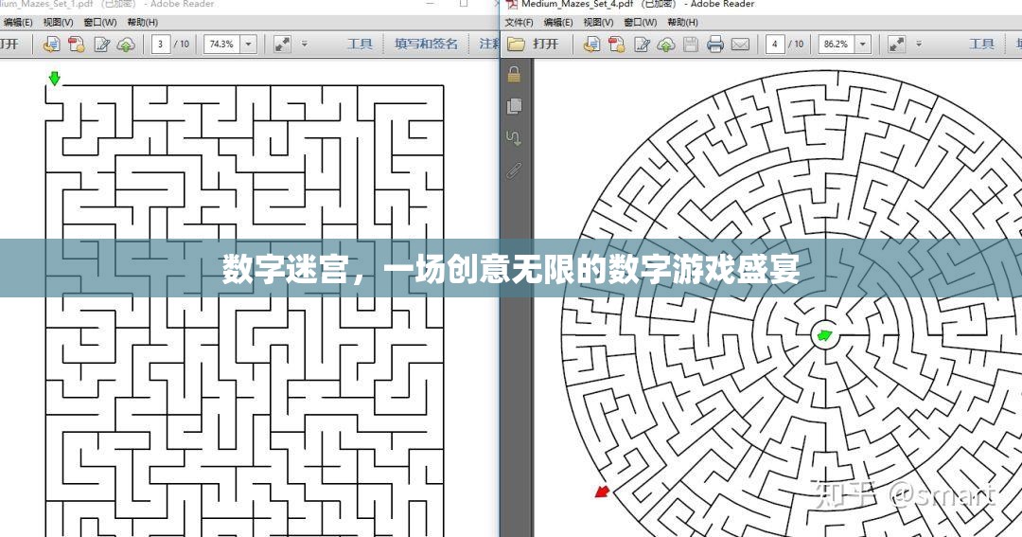Click create PDF icon in right Reader window
Screen dimensions: 1022x537
pos(617,45)
